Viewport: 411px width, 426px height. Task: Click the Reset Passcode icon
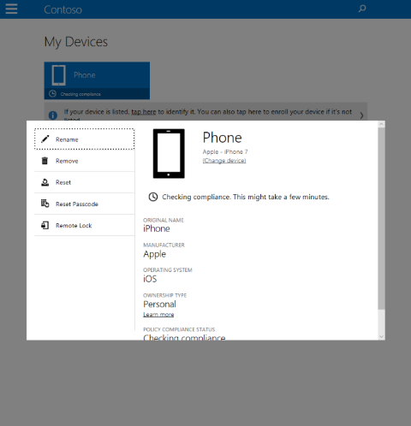click(45, 204)
